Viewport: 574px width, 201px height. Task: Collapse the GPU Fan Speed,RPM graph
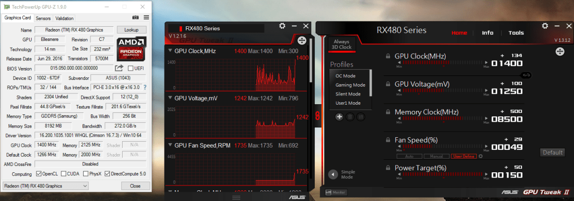tap(170, 145)
